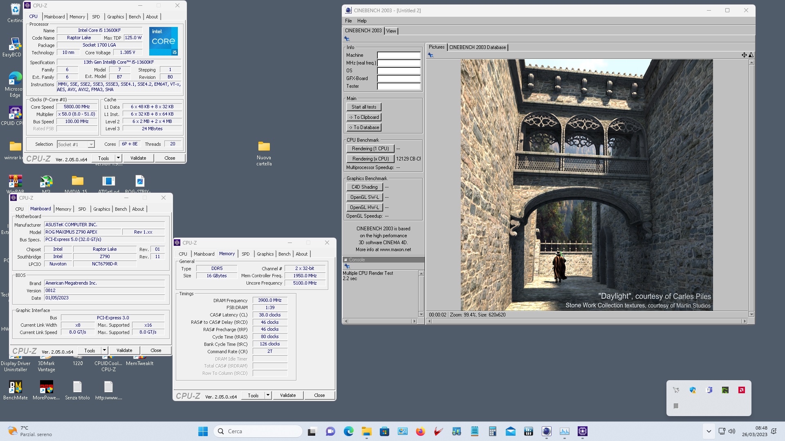Screen dimensions: 785x441
Task: Select the Nuova cartella folder icon
Action: (x=264, y=153)
